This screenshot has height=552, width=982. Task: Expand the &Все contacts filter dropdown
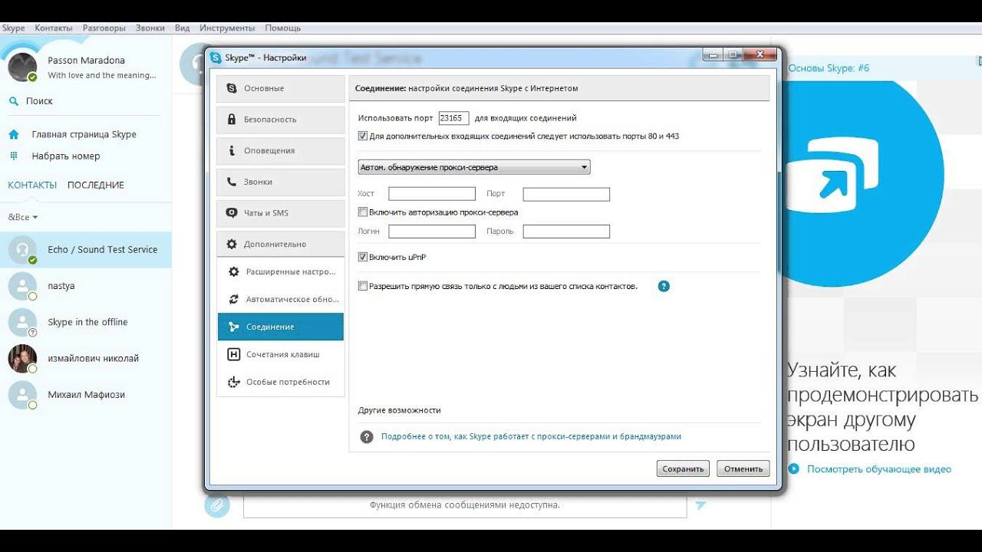pos(23,217)
